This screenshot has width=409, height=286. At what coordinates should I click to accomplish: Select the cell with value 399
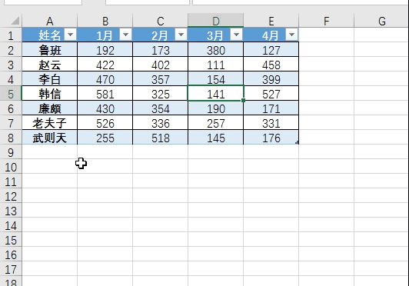(271, 79)
